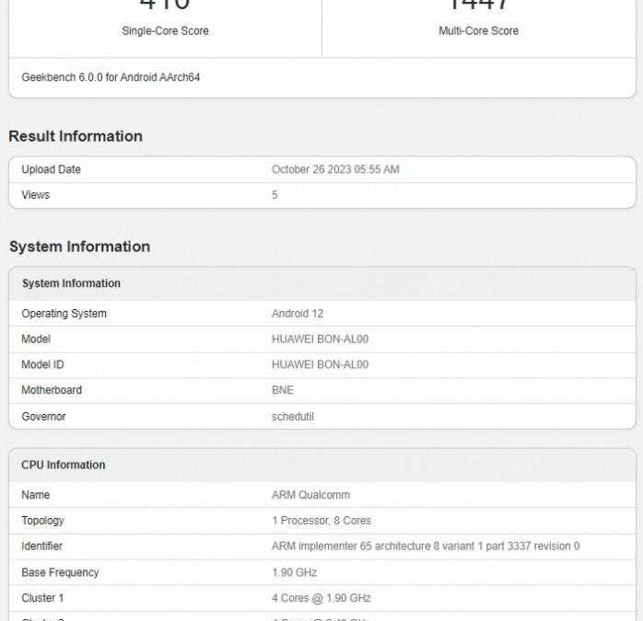
Task: Click the Views count value 5
Action: (x=275, y=195)
